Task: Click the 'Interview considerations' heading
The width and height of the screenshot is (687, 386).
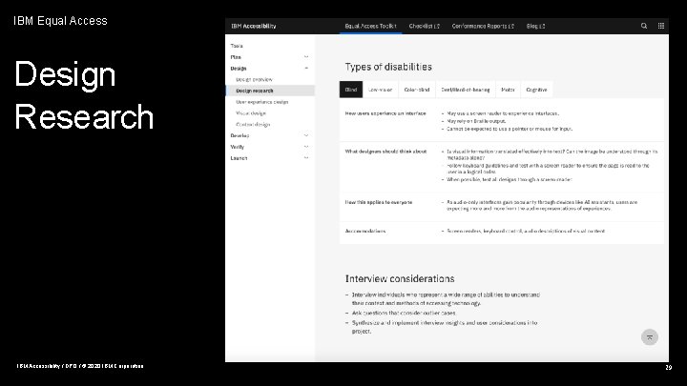Action: tap(400, 278)
